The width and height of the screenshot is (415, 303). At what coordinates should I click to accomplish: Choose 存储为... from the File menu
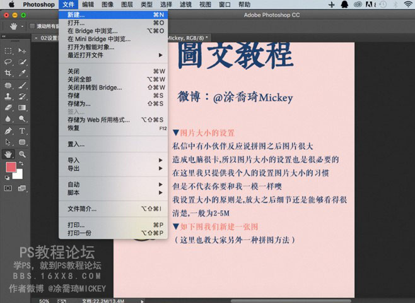114,104
